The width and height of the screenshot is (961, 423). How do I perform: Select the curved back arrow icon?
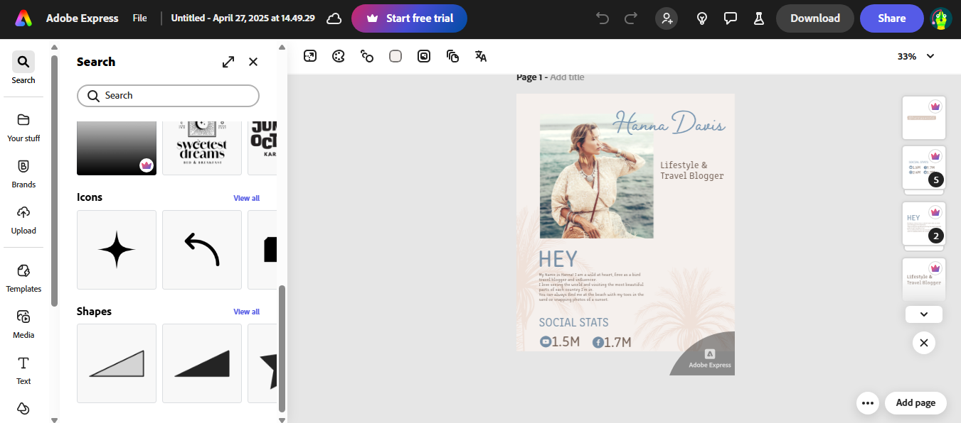click(x=202, y=250)
